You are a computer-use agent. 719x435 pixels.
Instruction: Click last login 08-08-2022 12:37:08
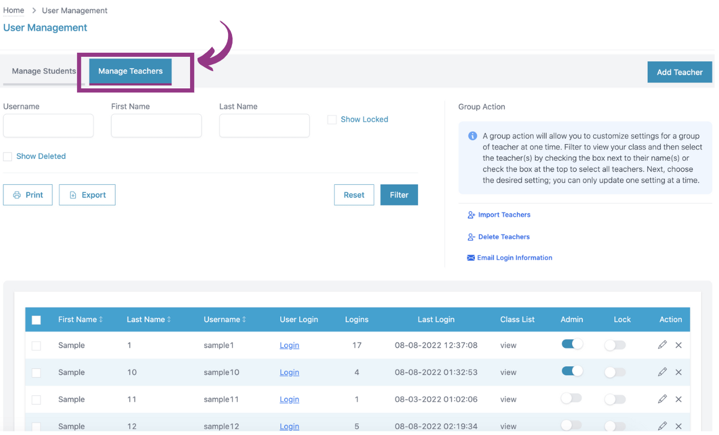436,345
